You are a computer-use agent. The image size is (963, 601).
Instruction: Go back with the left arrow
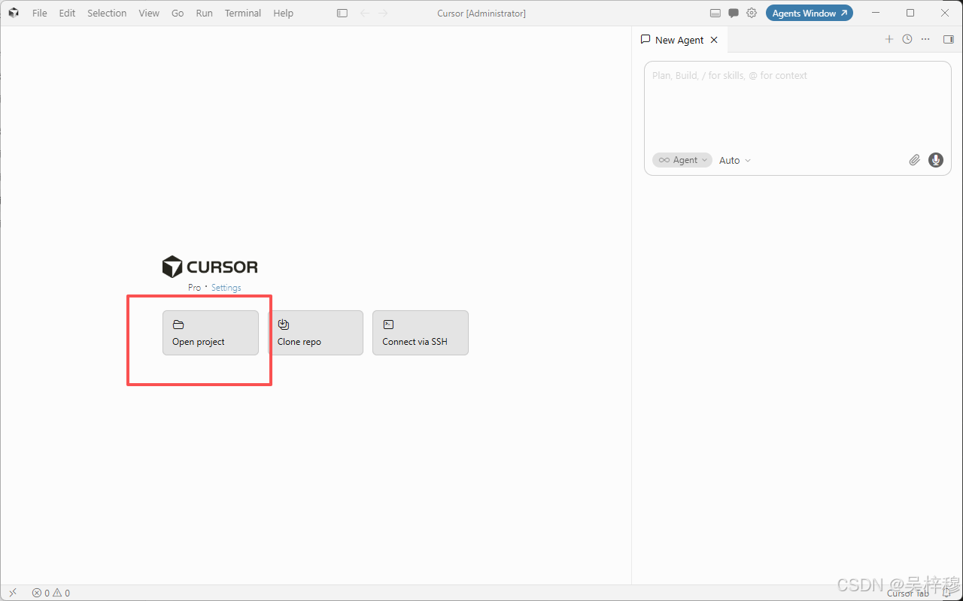(x=365, y=14)
